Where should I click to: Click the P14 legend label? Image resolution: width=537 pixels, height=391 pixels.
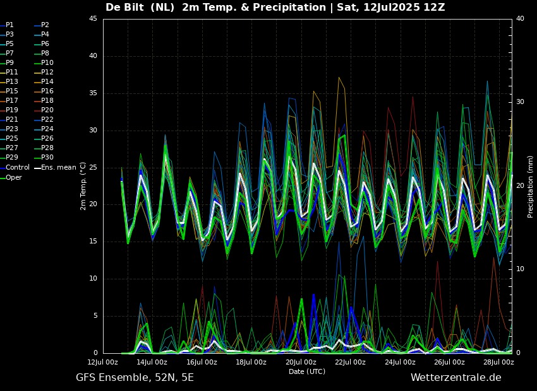pos(47,82)
